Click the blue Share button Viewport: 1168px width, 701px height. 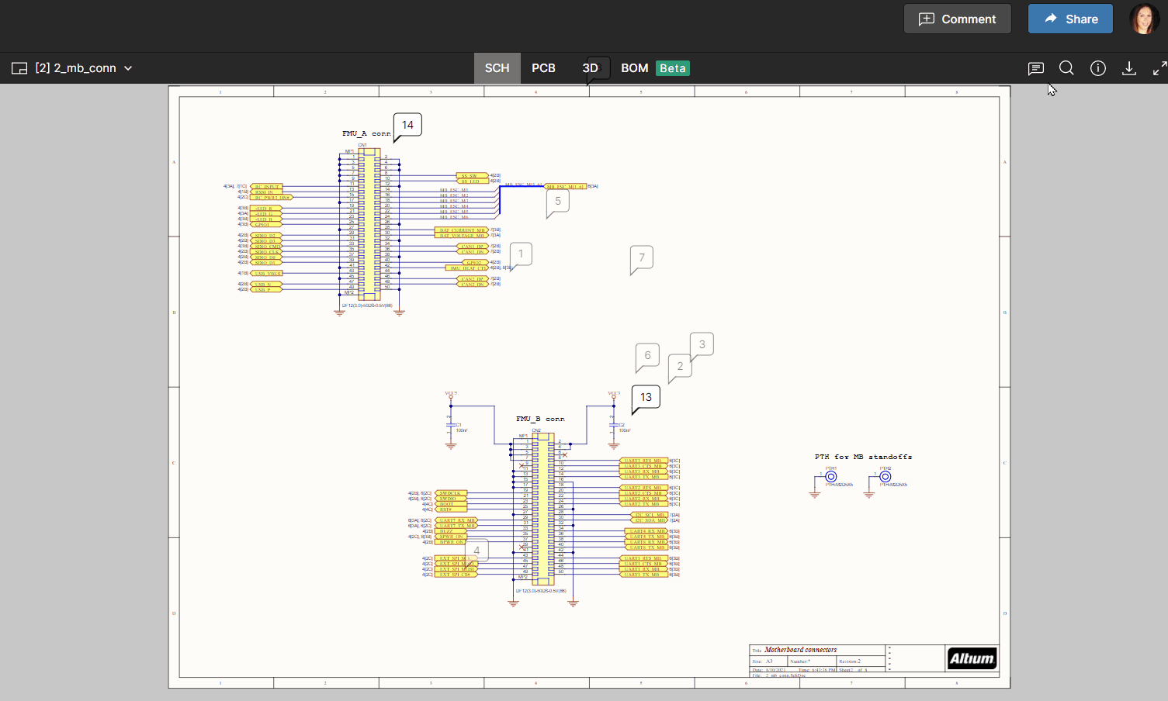click(1070, 19)
